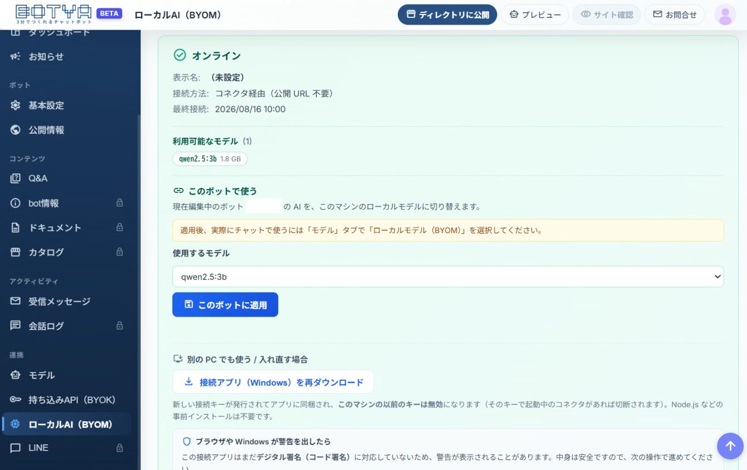This screenshot has width=747, height=470.
Task: Click the Q&A question icon
Action: pos(16,178)
